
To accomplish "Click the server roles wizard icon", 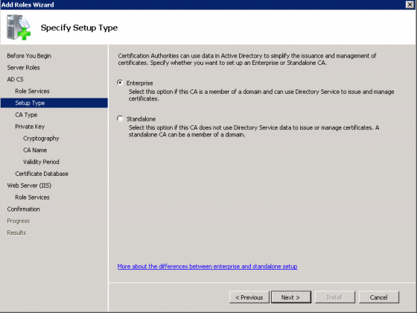I will coord(19,28).
